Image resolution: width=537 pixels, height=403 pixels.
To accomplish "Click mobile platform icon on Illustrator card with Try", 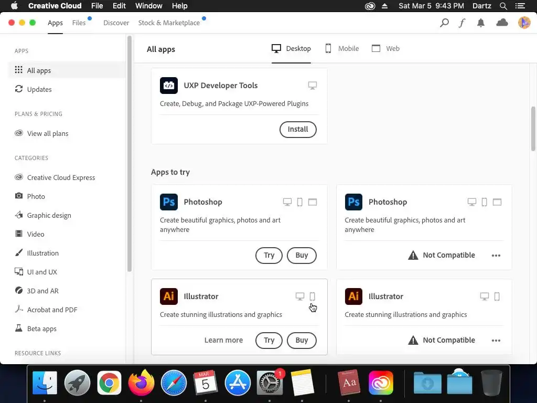I will pos(313,296).
